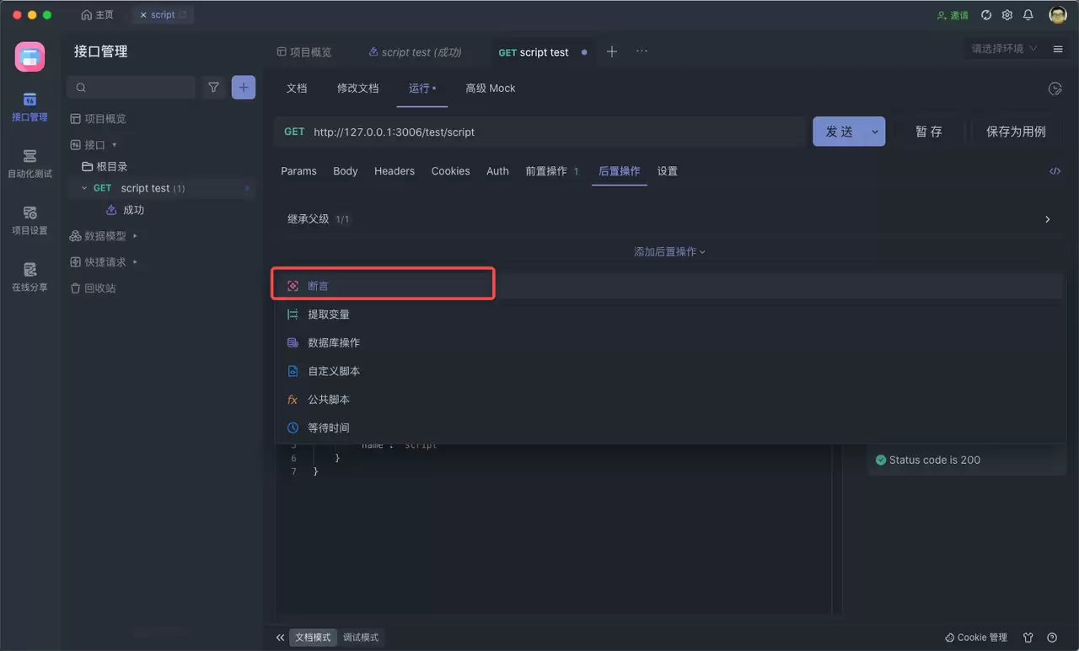Open the 设置 request tab

(668, 171)
